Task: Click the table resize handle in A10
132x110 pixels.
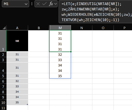Action: pos(27,104)
